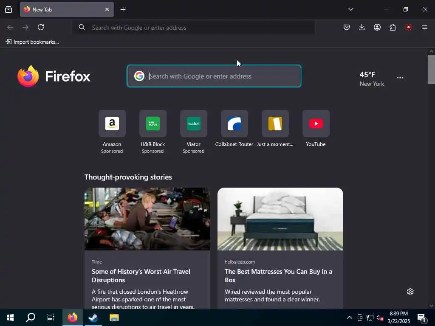
Task: Open the muted volume tray icon
Action: pyautogui.click(x=380, y=318)
